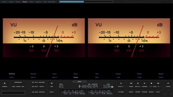Pause the current playback
This screenshot has height=97, width=173.
coord(138,83)
